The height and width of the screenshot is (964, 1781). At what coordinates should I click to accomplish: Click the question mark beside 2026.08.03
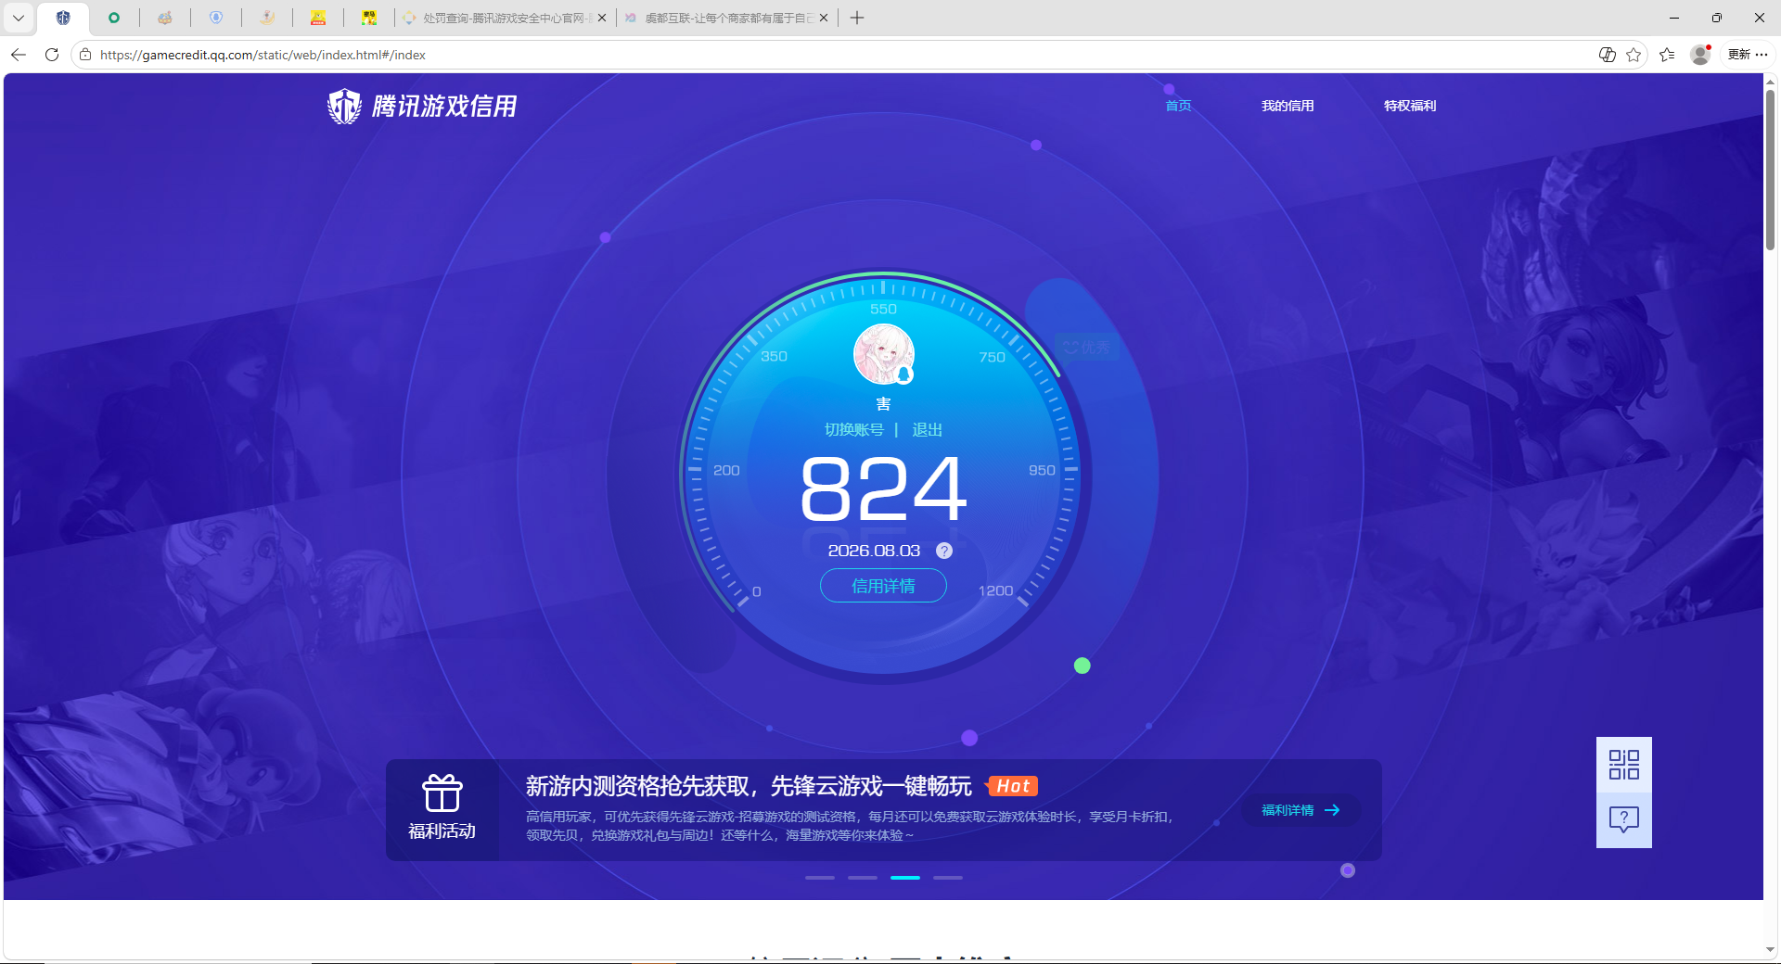pos(944,551)
